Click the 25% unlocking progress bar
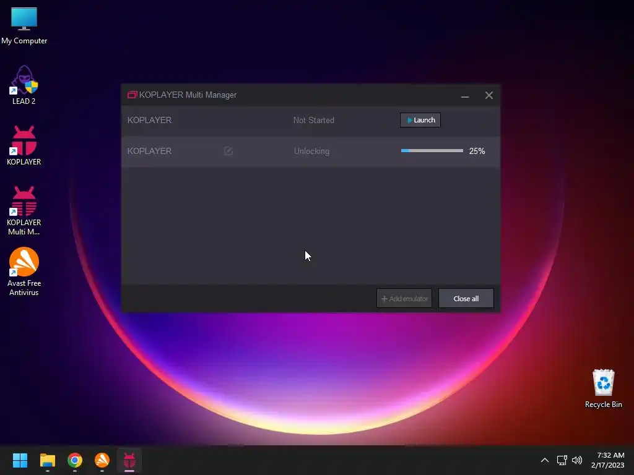 point(432,151)
